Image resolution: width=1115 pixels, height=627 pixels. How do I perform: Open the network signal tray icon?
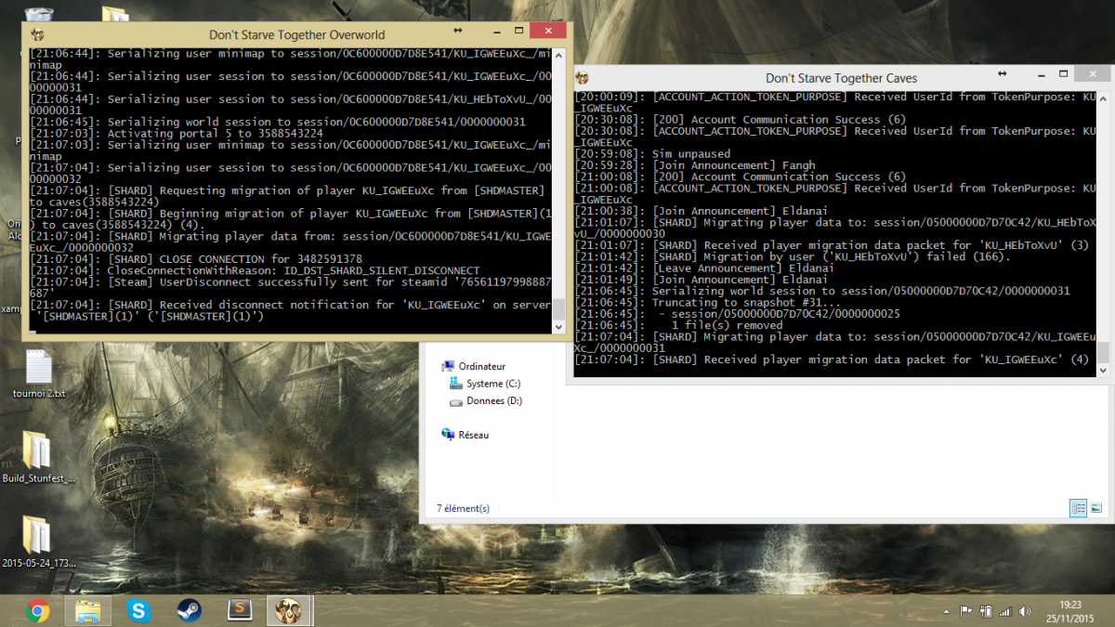pyautogui.click(x=1003, y=611)
